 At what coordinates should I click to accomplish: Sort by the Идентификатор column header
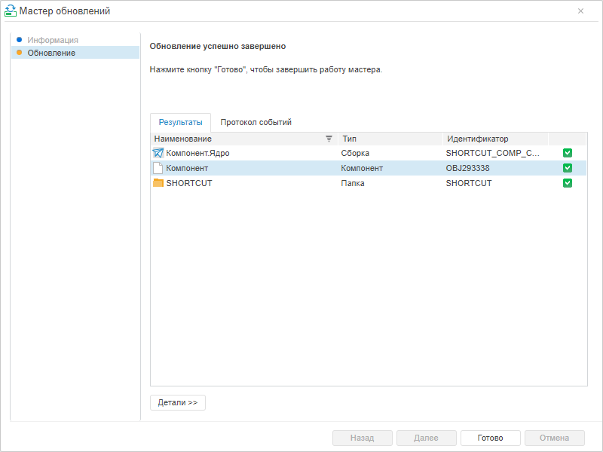pos(494,139)
